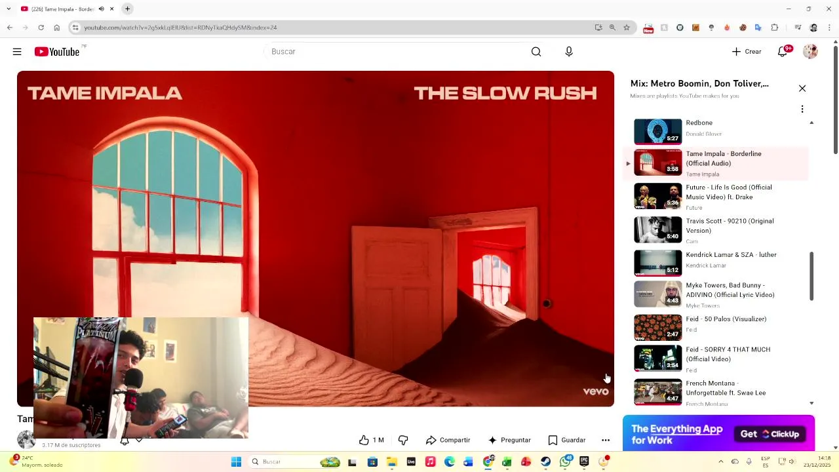Click the ClickUp Get button in ad

[x=770, y=434]
